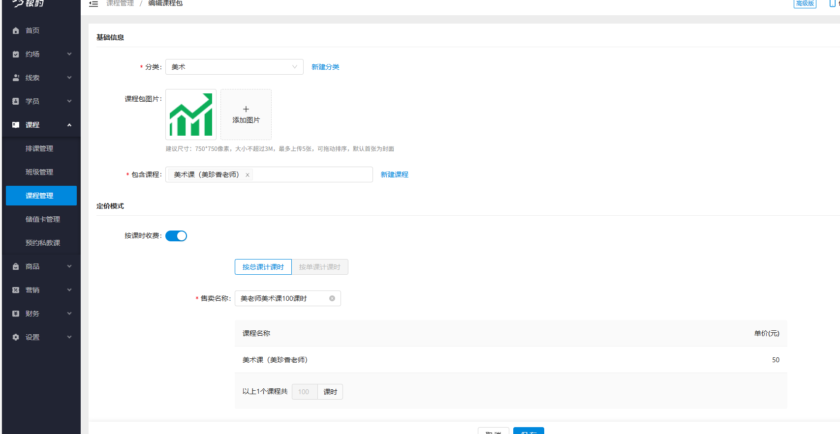The image size is (840, 434).
Task: Click the total 课时 count field showing 100
Action: (x=305, y=392)
